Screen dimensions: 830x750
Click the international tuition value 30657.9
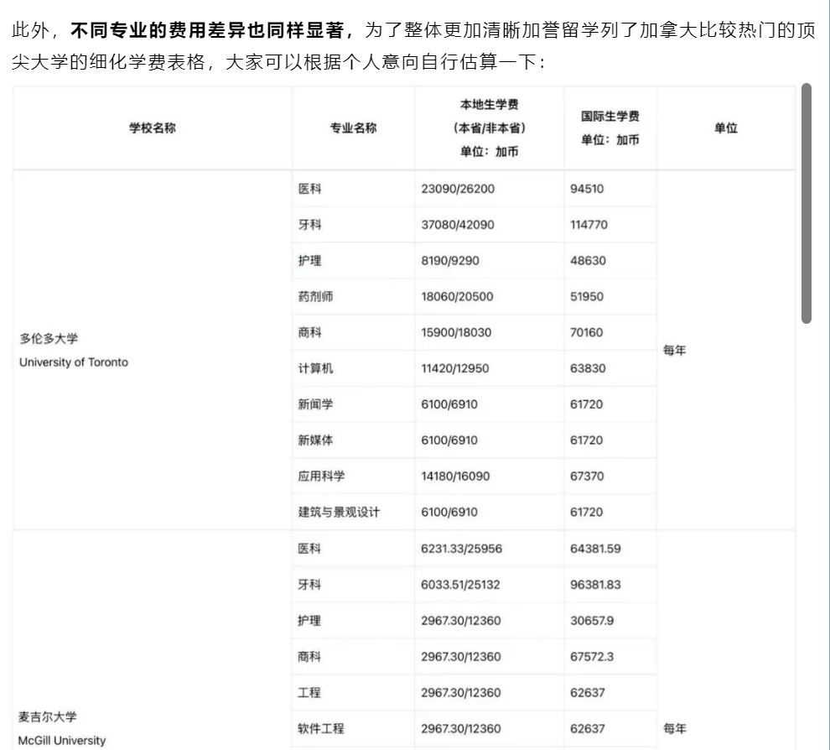[x=593, y=620]
